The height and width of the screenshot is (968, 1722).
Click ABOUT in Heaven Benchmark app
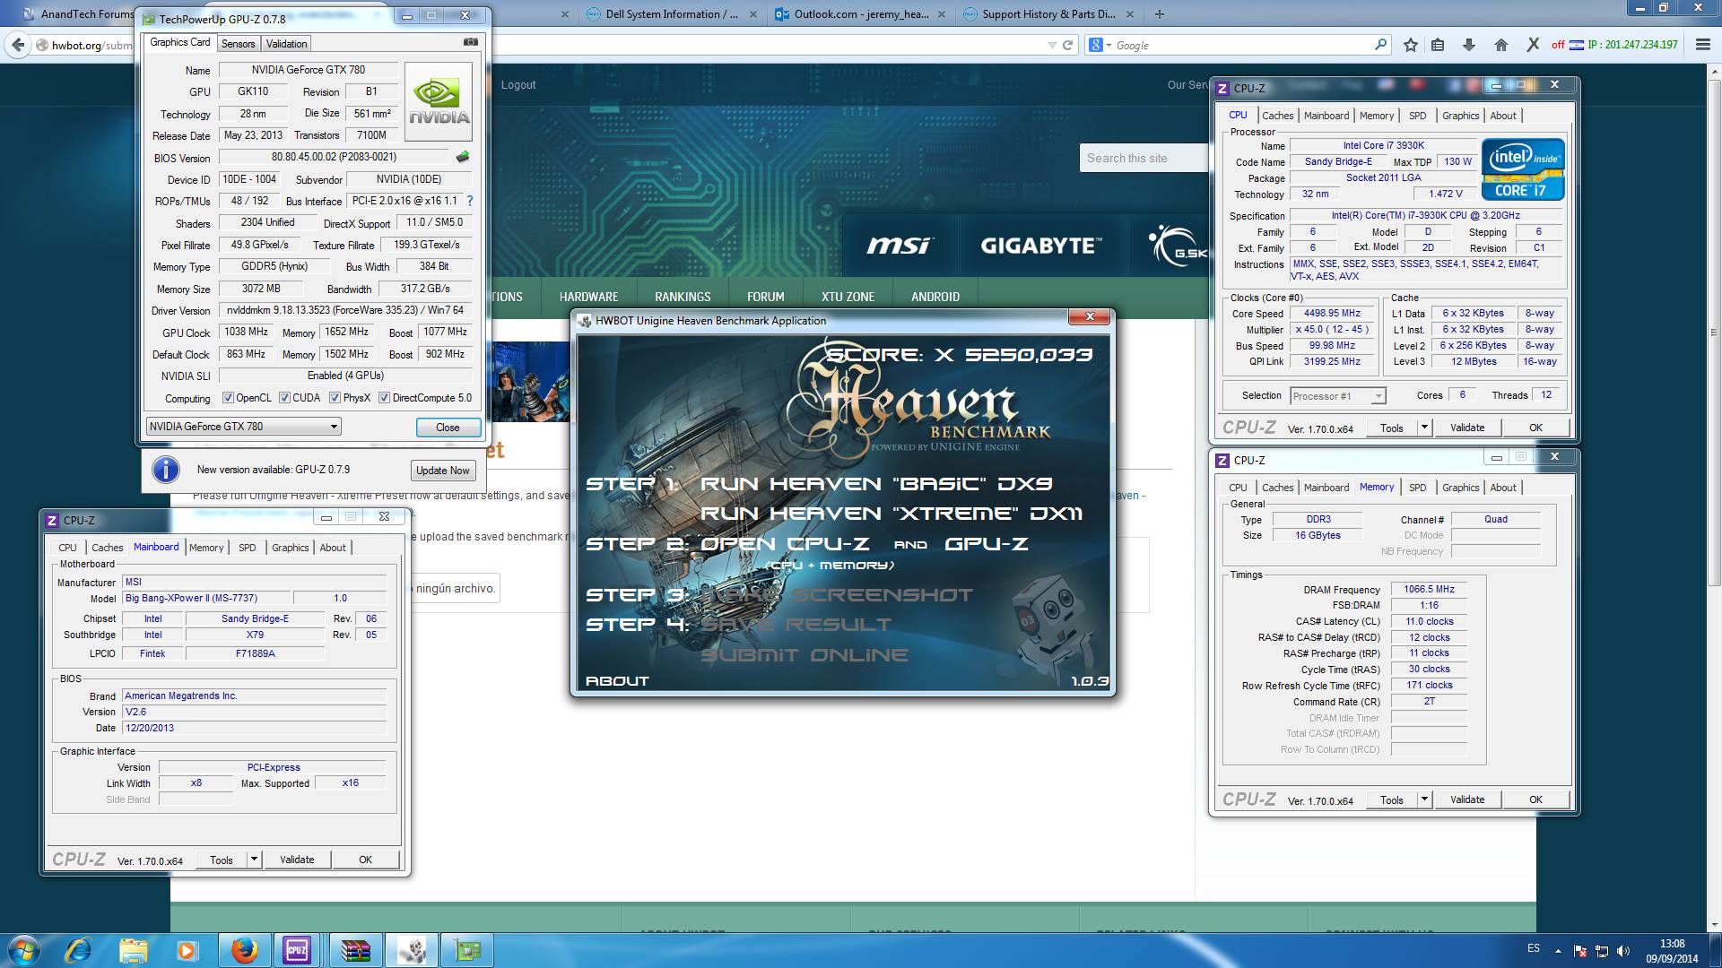point(617,681)
